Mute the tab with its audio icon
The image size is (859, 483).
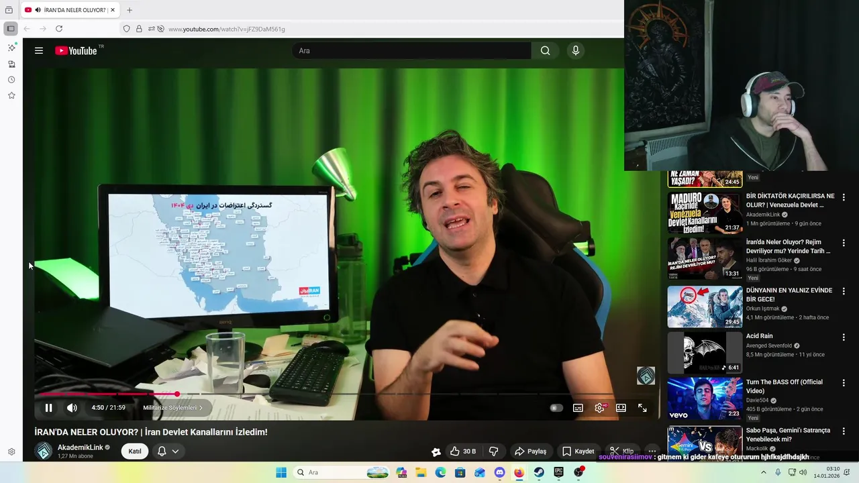point(38,10)
